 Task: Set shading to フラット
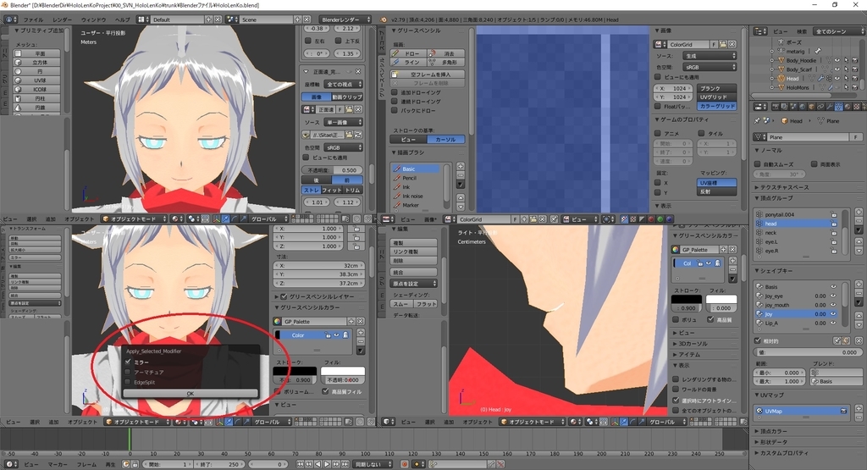[426, 303]
